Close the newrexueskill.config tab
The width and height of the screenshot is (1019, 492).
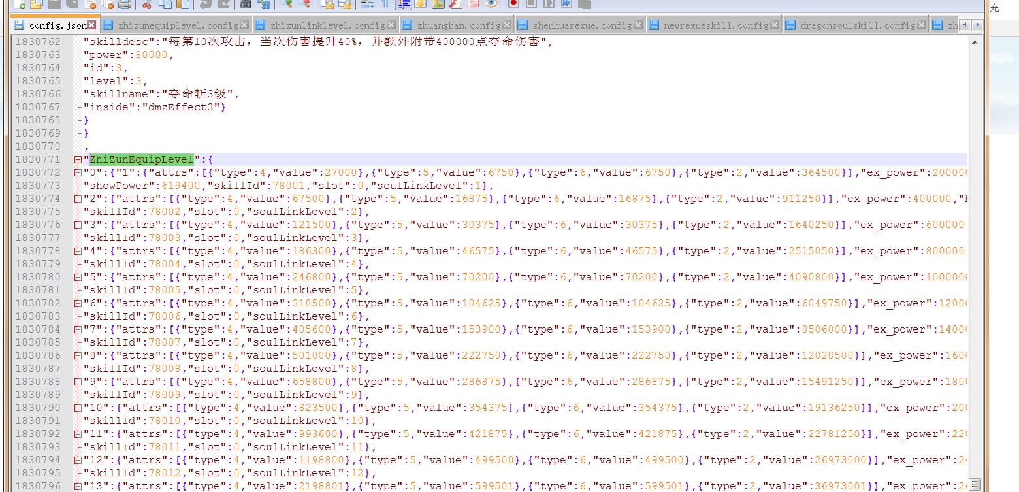click(x=775, y=25)
